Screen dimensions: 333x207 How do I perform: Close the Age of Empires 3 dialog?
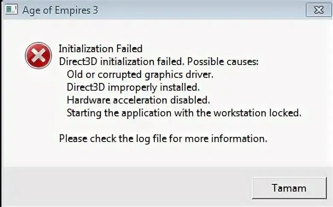pos(318,10)
